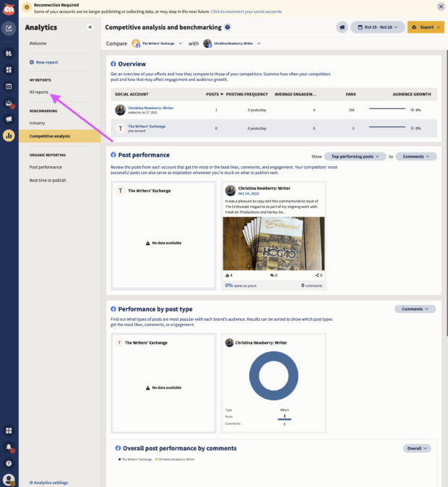Select the Analytics bar chart icon

(x=9, y=136)
